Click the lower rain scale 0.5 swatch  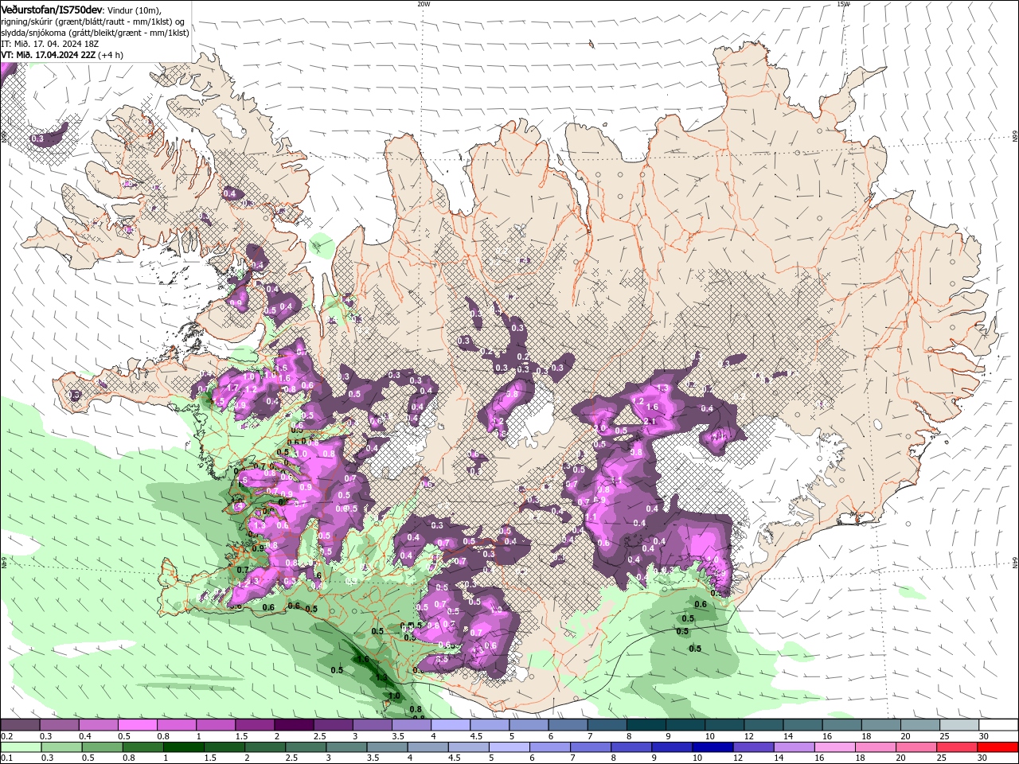(x=102, y=747)
